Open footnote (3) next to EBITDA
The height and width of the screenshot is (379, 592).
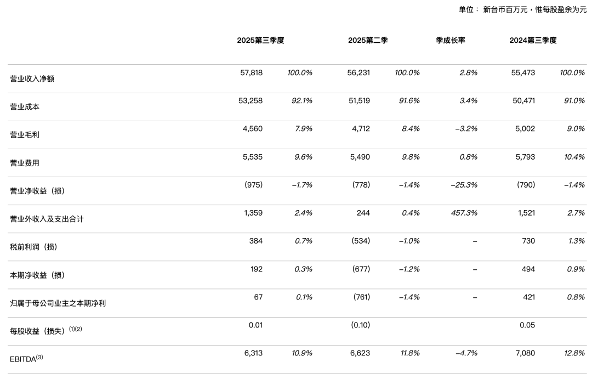39,357
